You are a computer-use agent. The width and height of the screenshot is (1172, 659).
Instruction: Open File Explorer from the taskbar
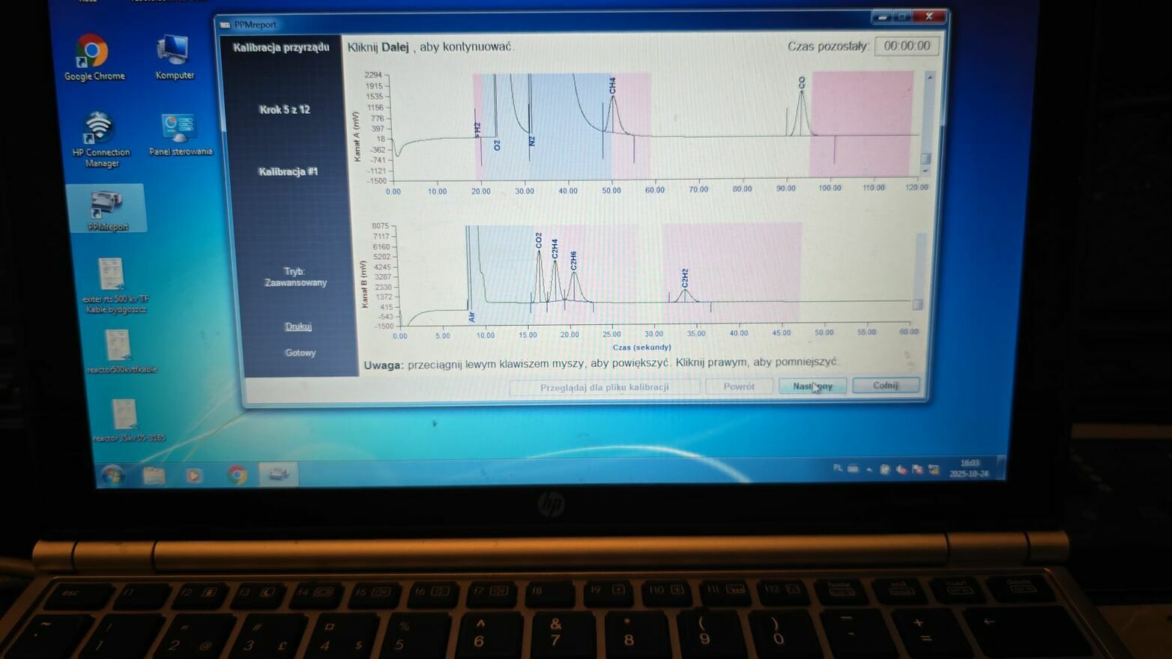click(154, 475)
